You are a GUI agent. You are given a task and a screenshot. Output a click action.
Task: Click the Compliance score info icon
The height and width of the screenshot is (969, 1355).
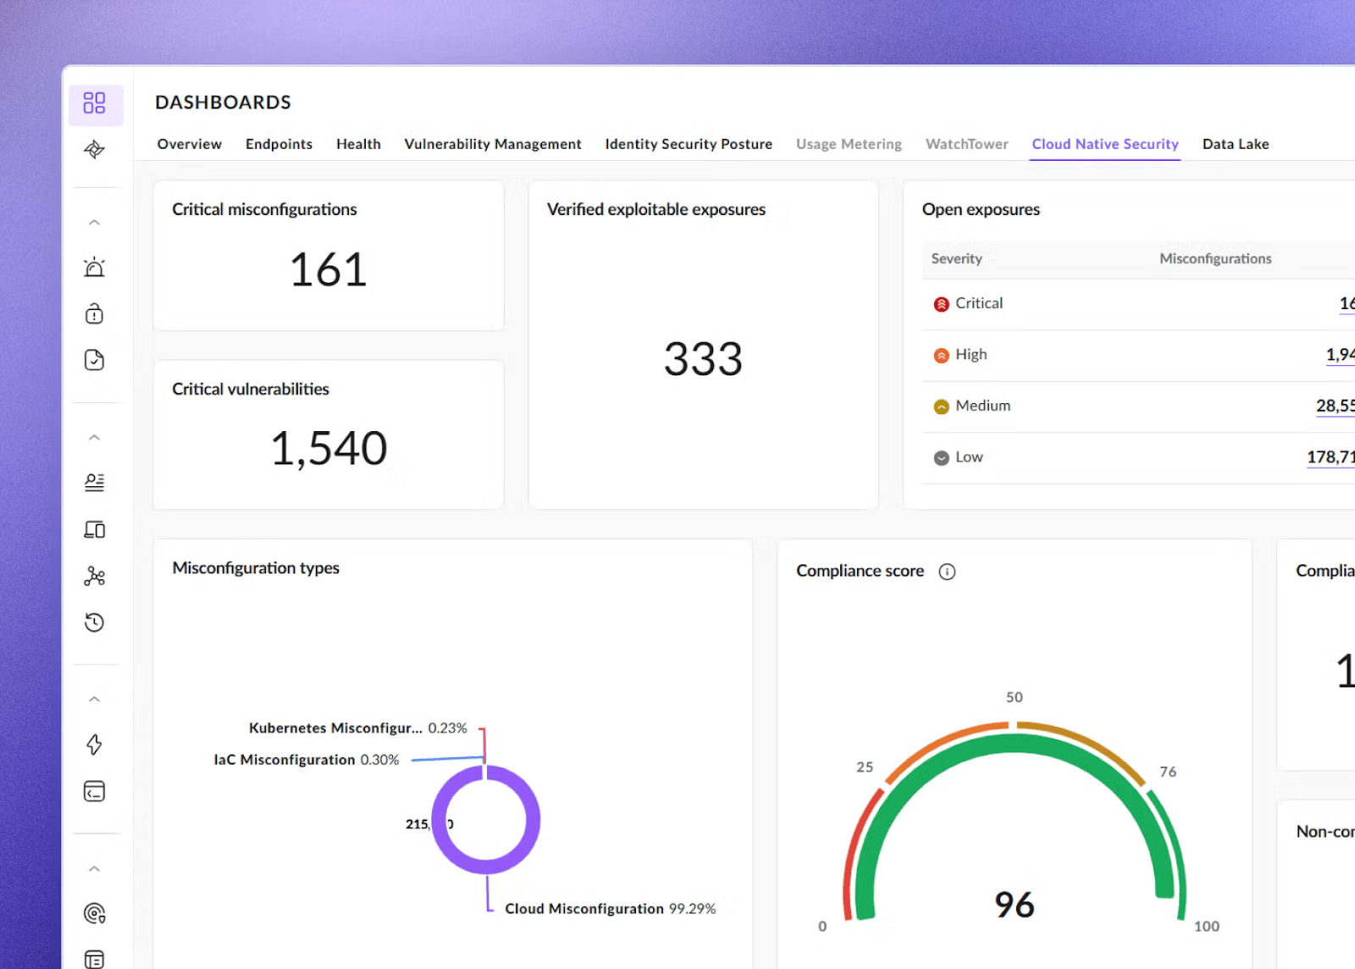point(947,572)
